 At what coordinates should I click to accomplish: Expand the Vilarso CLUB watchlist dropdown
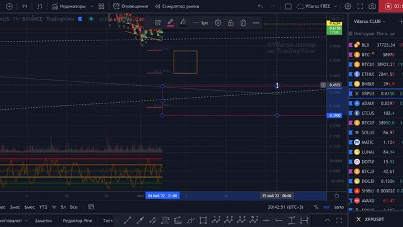370,21
